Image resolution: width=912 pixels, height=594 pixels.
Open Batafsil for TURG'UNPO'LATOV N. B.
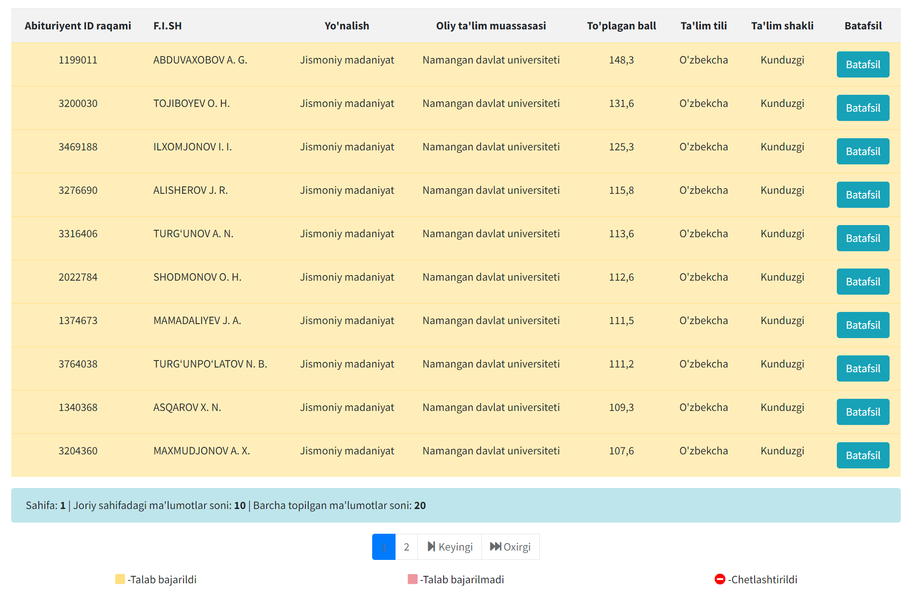point(863,368)
